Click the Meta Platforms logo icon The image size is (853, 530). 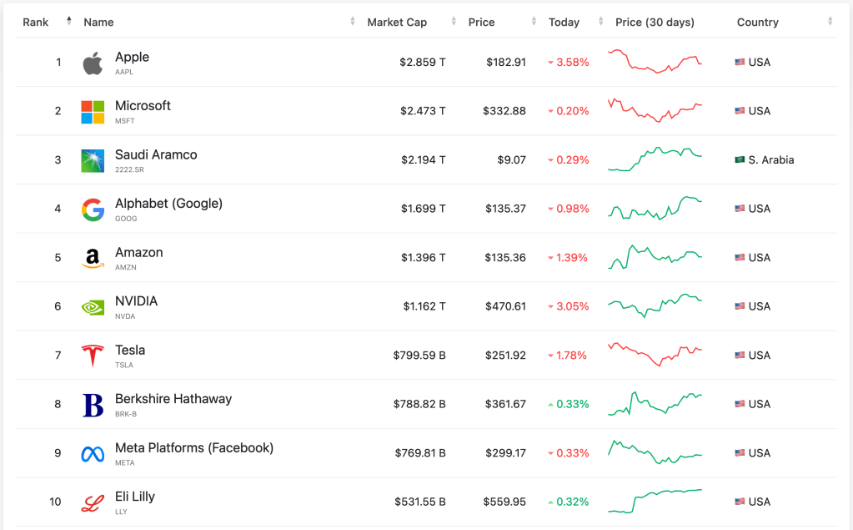click(93, 453)
